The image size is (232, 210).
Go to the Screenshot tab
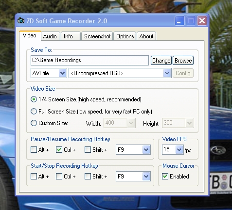click(x=97, y=36)
